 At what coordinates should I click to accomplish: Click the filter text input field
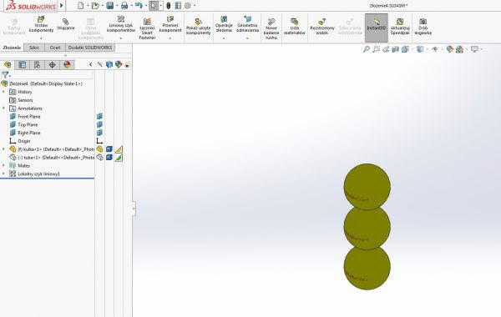coord(52,75)
